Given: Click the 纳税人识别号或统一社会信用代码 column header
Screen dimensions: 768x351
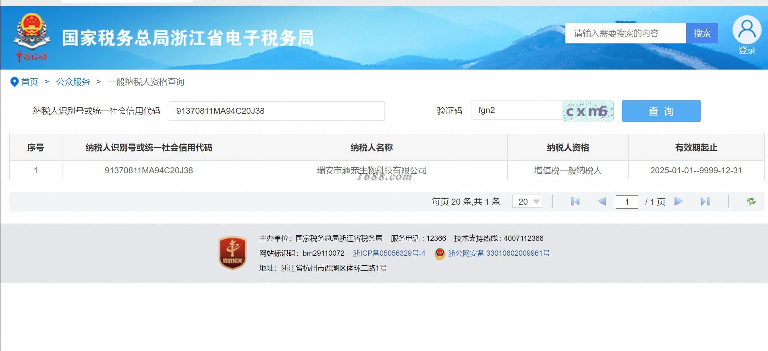Looking at the screenshot, I should coord(149,148).
